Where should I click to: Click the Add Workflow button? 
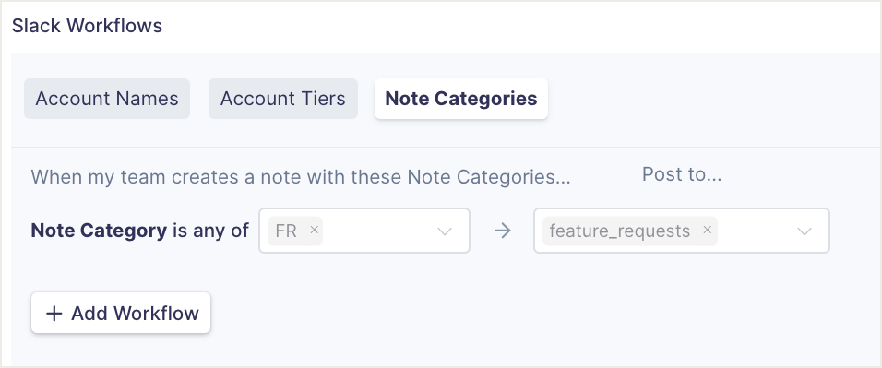click(x=121, y=313)
